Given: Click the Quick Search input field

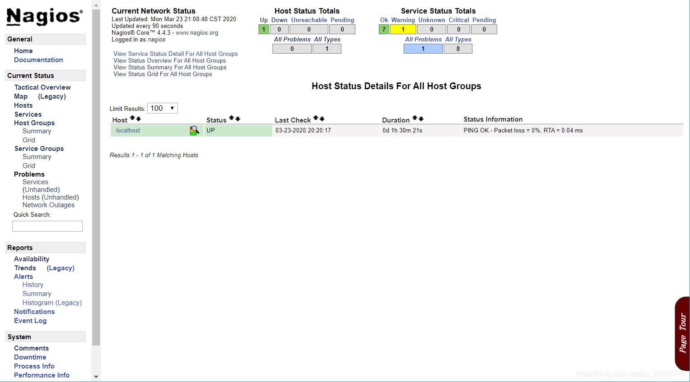Looking at the screenshot, I should [x=47, y=226].
